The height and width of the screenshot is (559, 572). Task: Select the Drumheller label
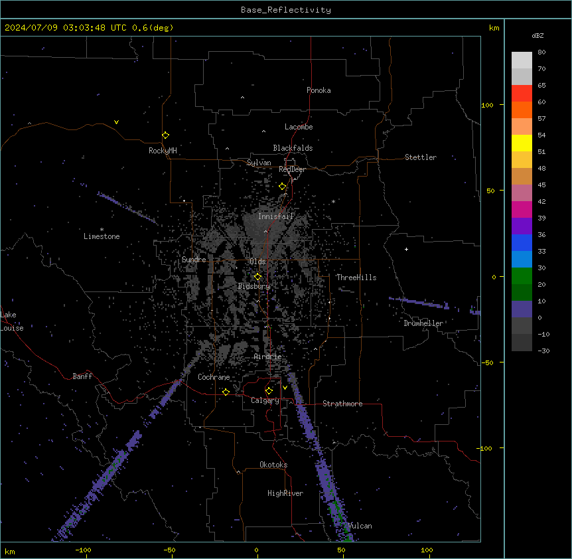pos(423,323)
